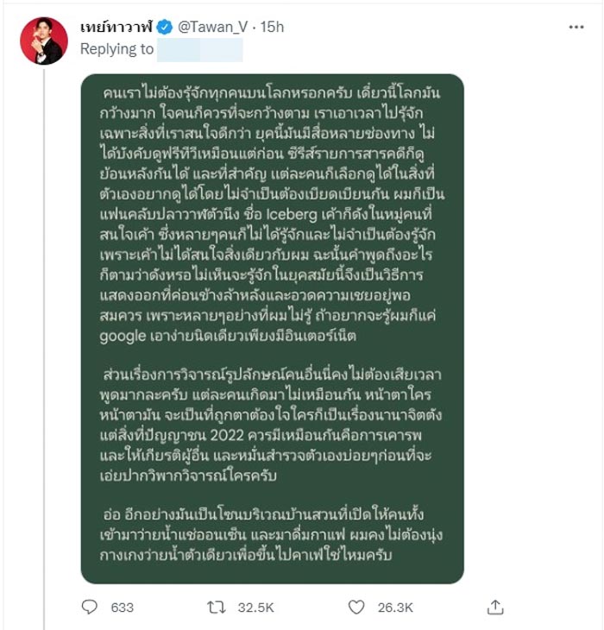
Task: Open the 15h timestamp permalink
Action: click(x=274, y=28)
